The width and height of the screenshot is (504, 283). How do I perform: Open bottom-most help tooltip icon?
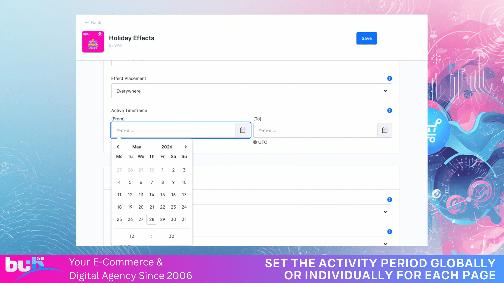point(390,232)
